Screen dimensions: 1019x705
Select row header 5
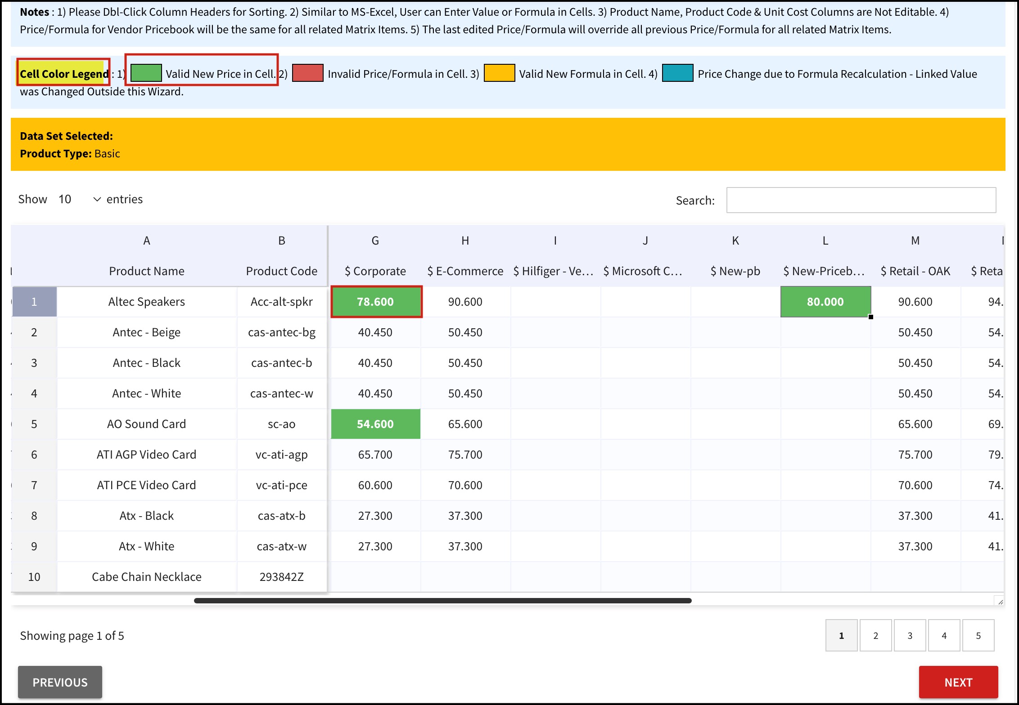pos(34,424)
